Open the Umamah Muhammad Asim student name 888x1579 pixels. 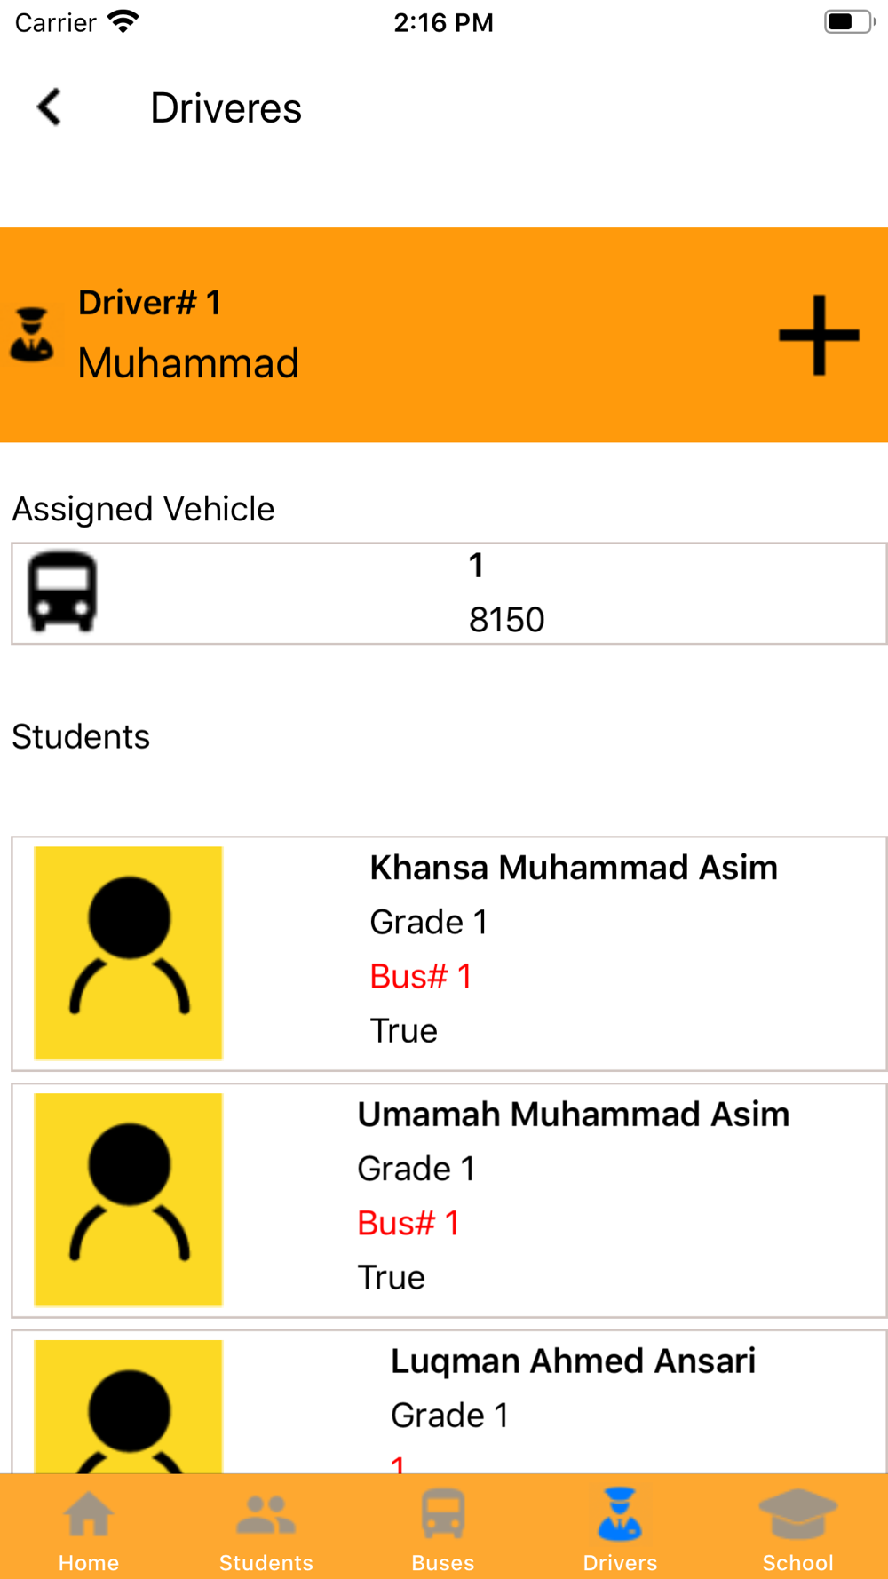pos(574,1115)
